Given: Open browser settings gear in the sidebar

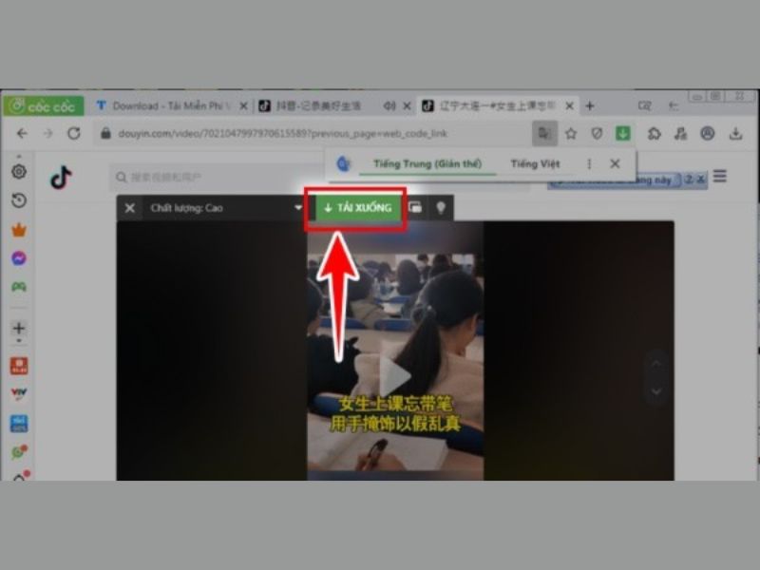Looking at the screenshot, I should click(x=18, y=173).
